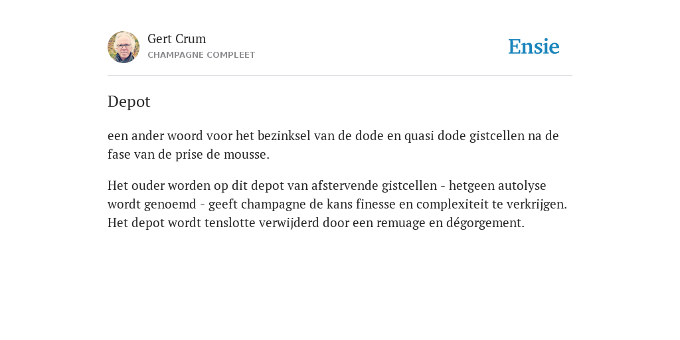Click the author name Gert Crum

[177, 39]
